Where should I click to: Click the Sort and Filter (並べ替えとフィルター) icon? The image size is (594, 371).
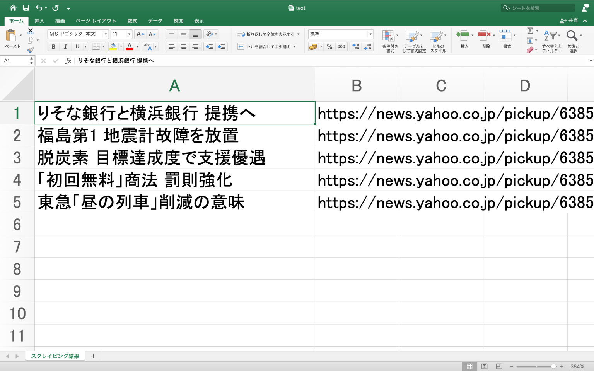551,41
